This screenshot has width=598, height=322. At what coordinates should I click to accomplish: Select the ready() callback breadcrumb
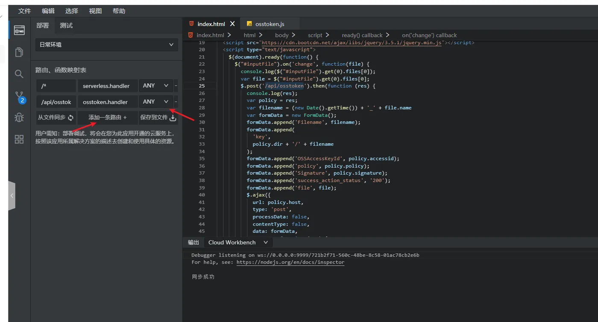click(x=362, y=35)
